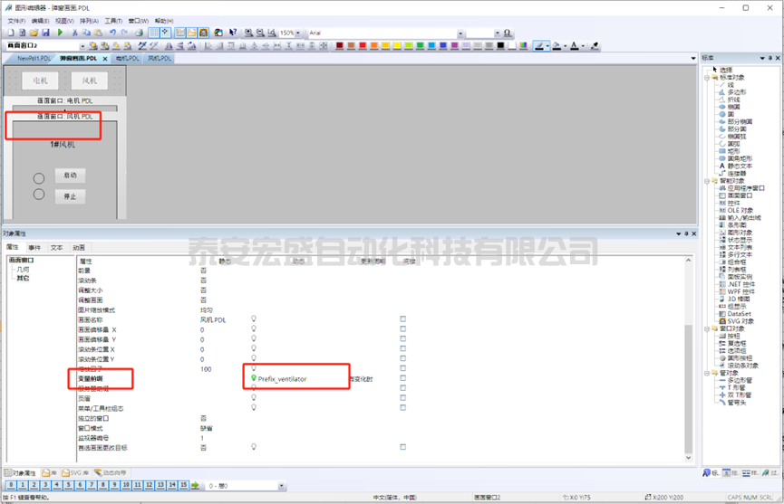This screenshot has height=504, width=784.
Task: Select the 静态文本 (static text) object tool
Action: [x=740, y=166]
